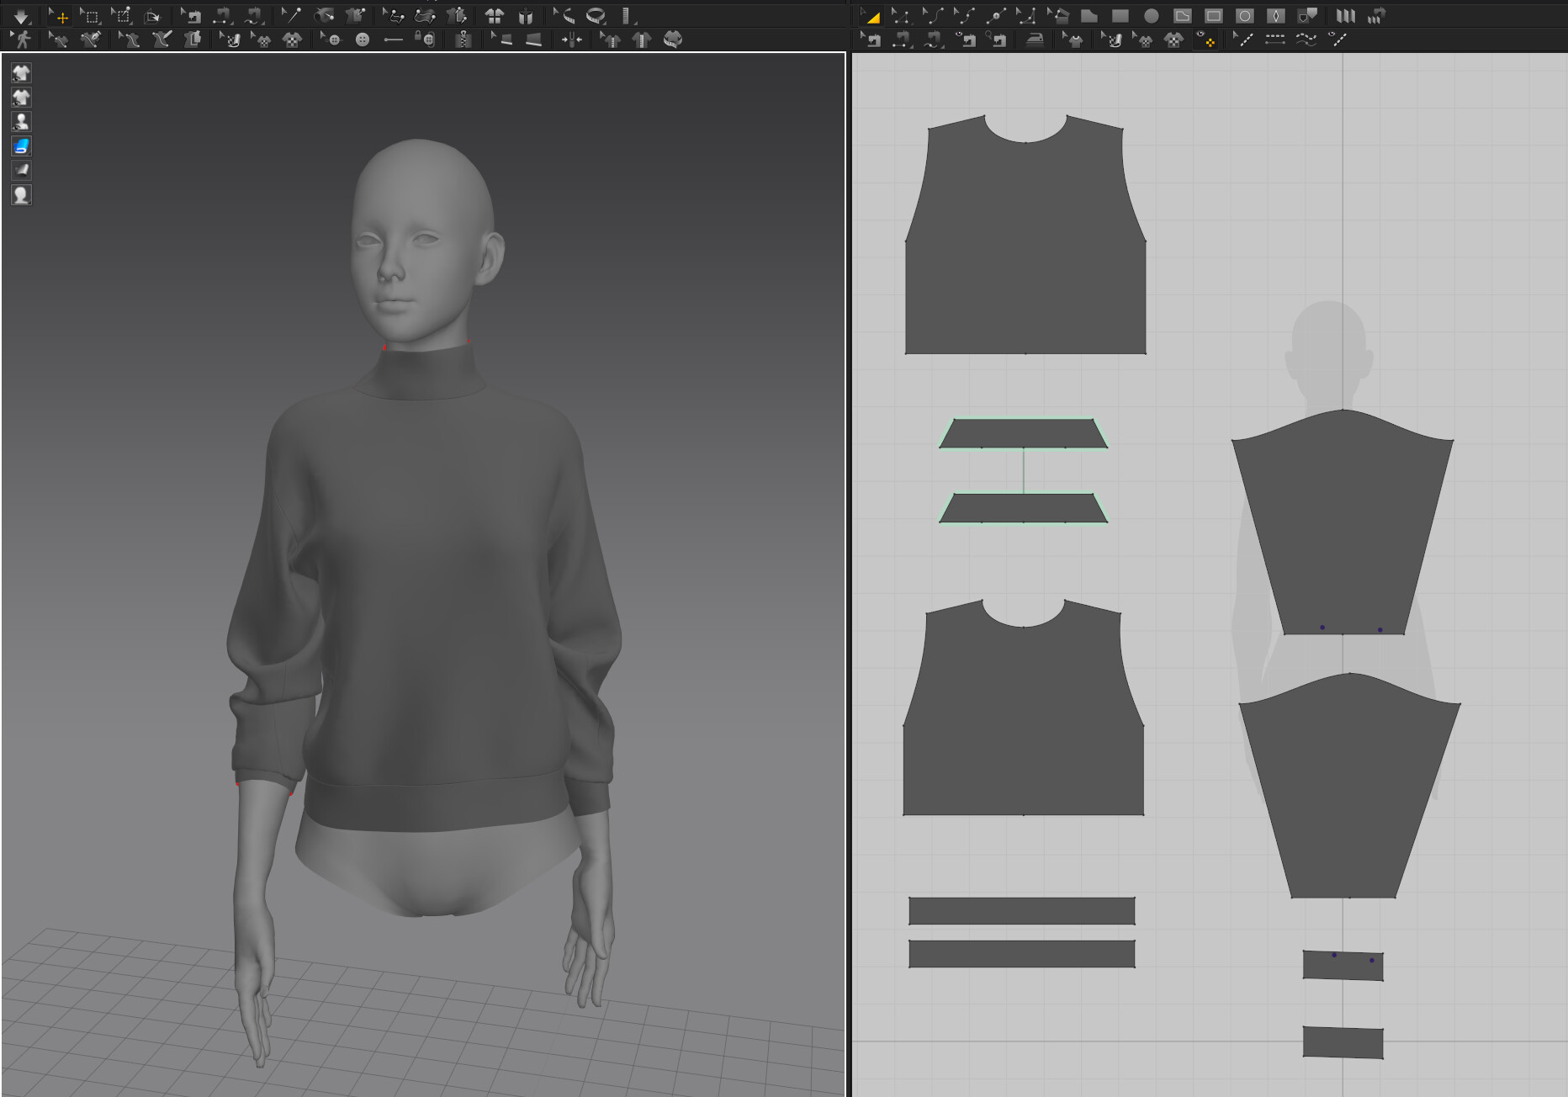Screen dimensions: 1568x1097
Task: Select the Internal Circle tool
Action: [1245, 16]
